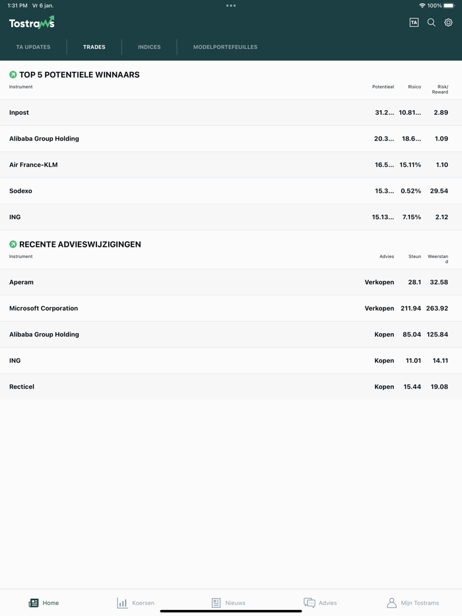This screenshot has width=462, height=616.
Task: Open Microsoft Corporation advice change
Action: coord(231,308)
